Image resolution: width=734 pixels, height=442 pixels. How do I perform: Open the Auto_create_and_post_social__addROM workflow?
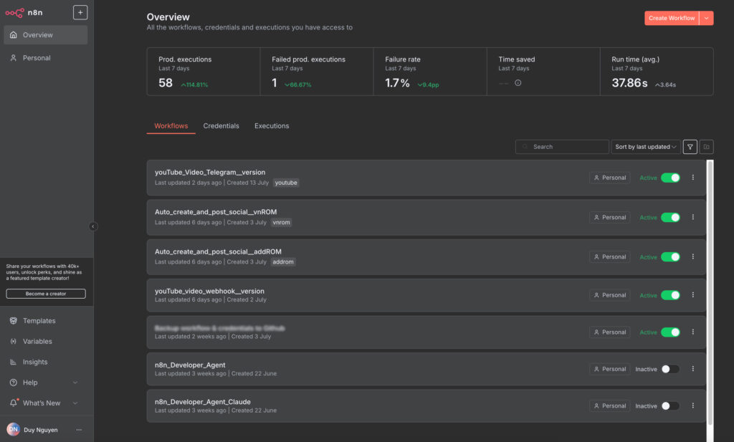point(218,251)
